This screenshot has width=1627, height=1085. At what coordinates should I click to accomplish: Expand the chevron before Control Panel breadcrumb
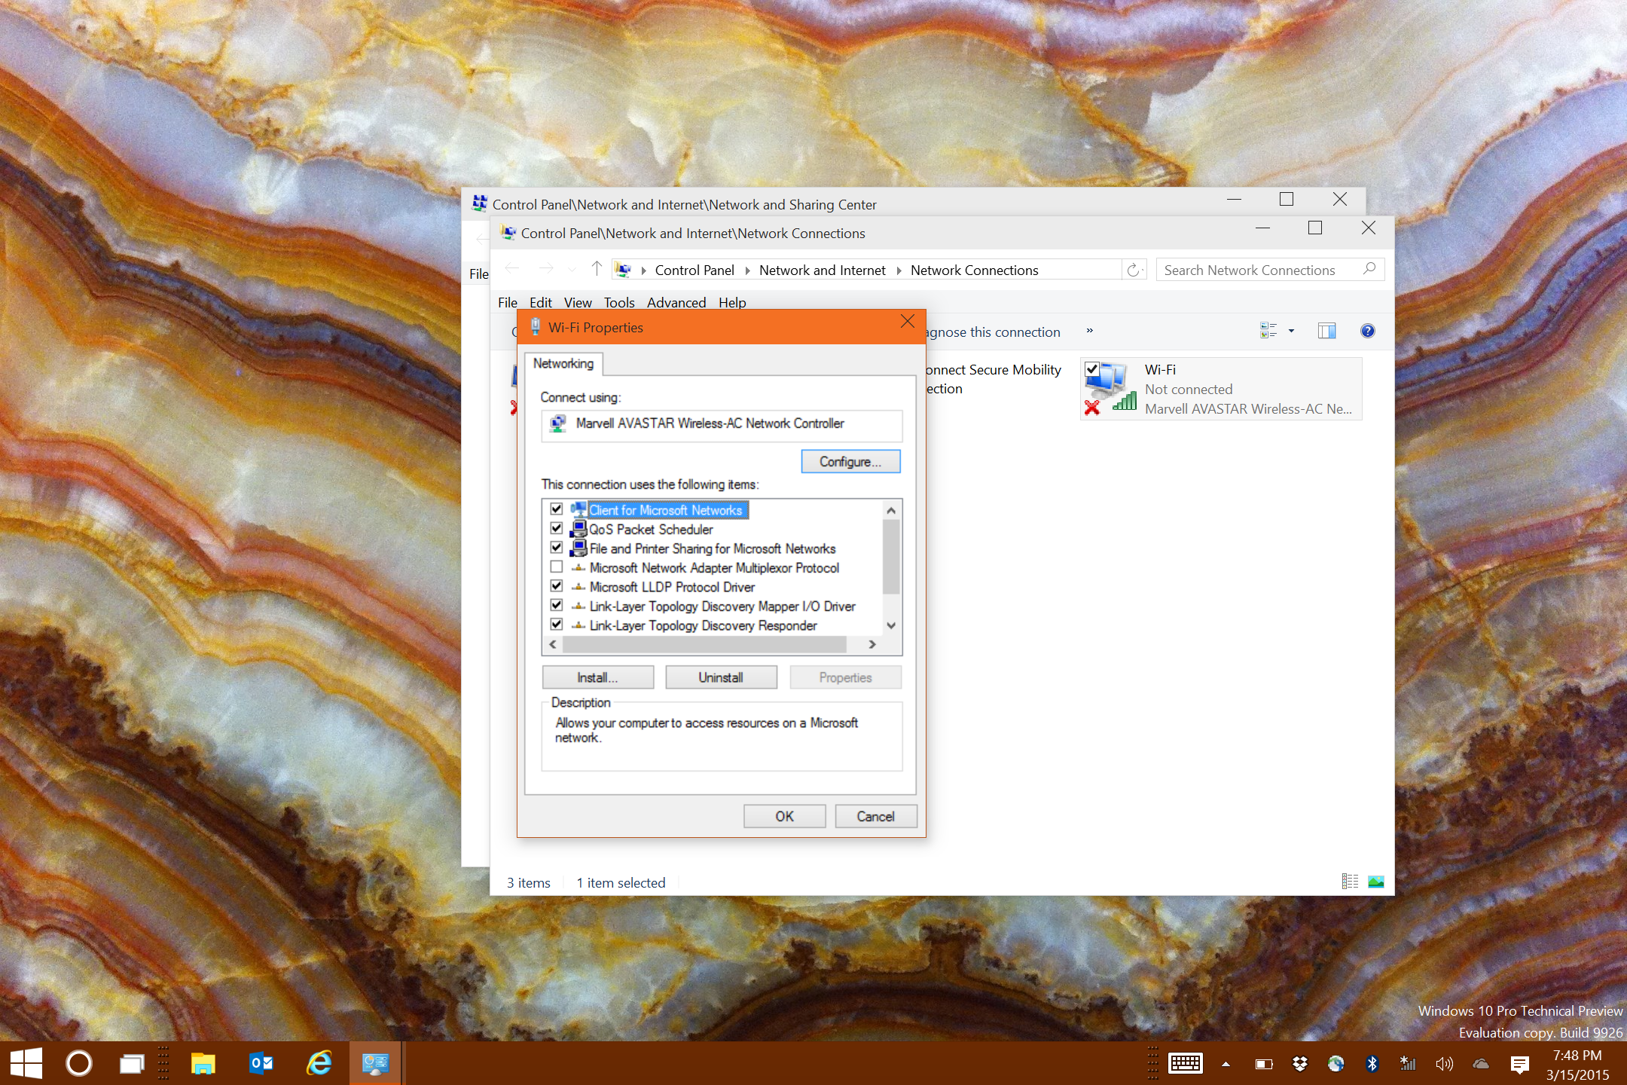point(643,270)
